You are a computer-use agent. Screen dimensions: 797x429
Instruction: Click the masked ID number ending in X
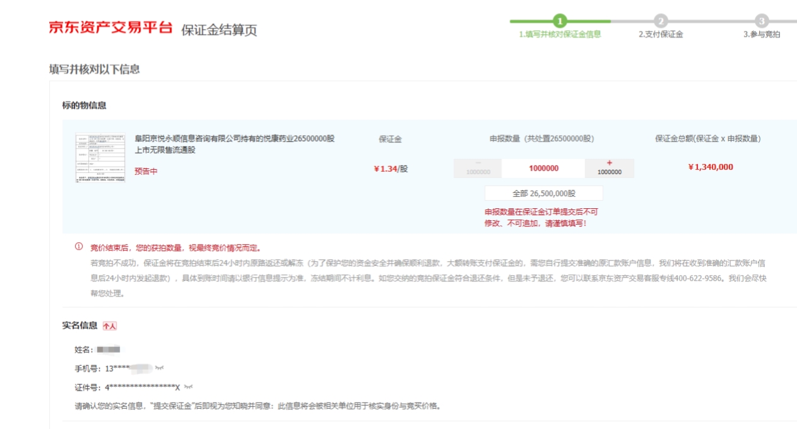coord(143,387)
